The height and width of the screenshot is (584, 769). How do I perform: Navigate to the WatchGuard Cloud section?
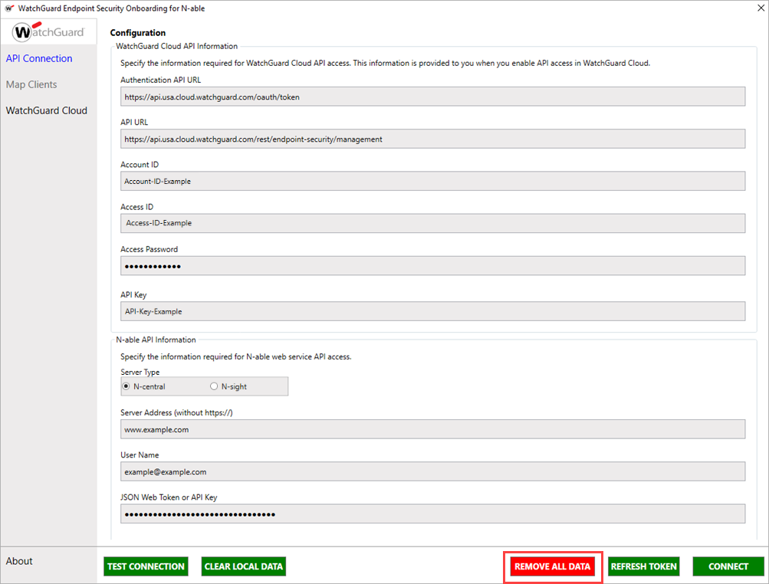46,110
